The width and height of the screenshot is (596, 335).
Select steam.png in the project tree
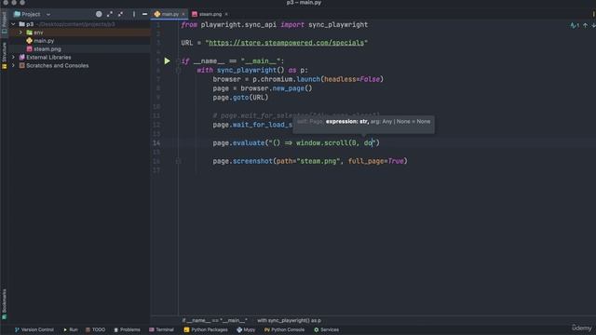tap(47, 49)
